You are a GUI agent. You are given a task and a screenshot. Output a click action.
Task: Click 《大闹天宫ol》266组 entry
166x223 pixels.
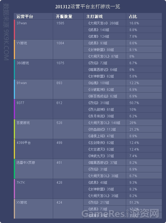coord(103,23)
